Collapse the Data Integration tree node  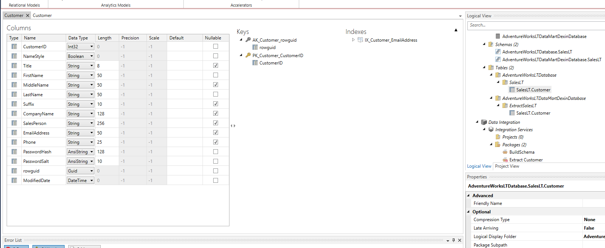point(477,122)
